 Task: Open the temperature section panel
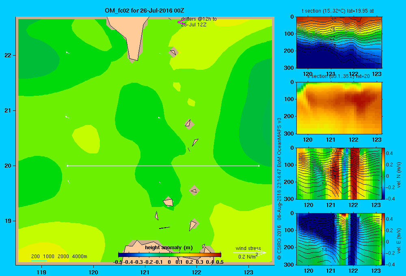[339, 42]
